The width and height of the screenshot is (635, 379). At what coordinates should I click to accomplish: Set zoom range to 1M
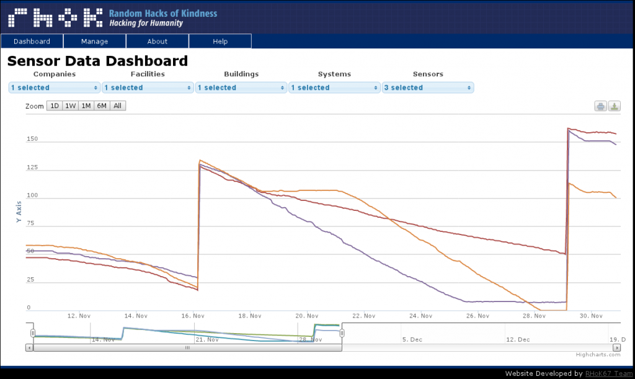click(x=86, y=105)
